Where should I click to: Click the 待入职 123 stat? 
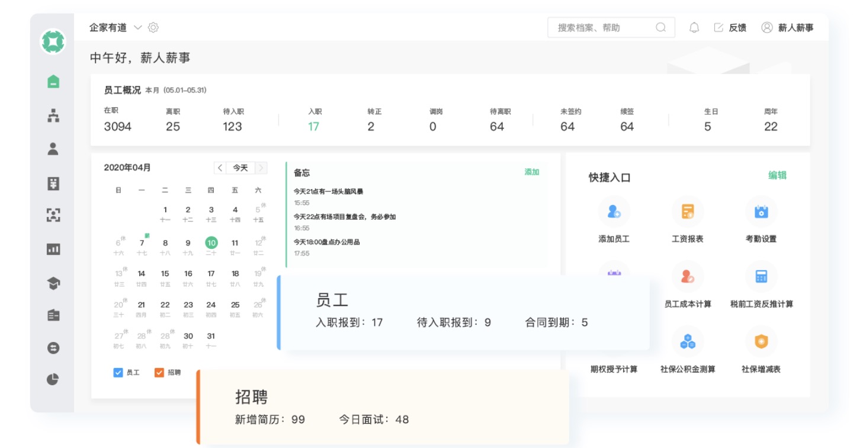(233, 120)
